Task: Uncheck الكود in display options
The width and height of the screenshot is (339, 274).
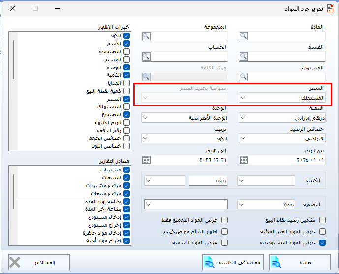Action: click(126, 36)
